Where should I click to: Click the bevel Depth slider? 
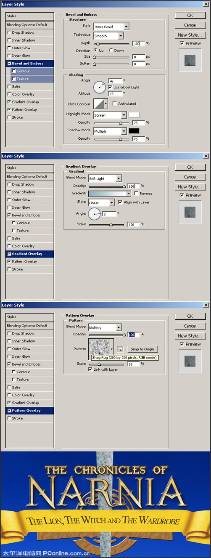[111, 44]
